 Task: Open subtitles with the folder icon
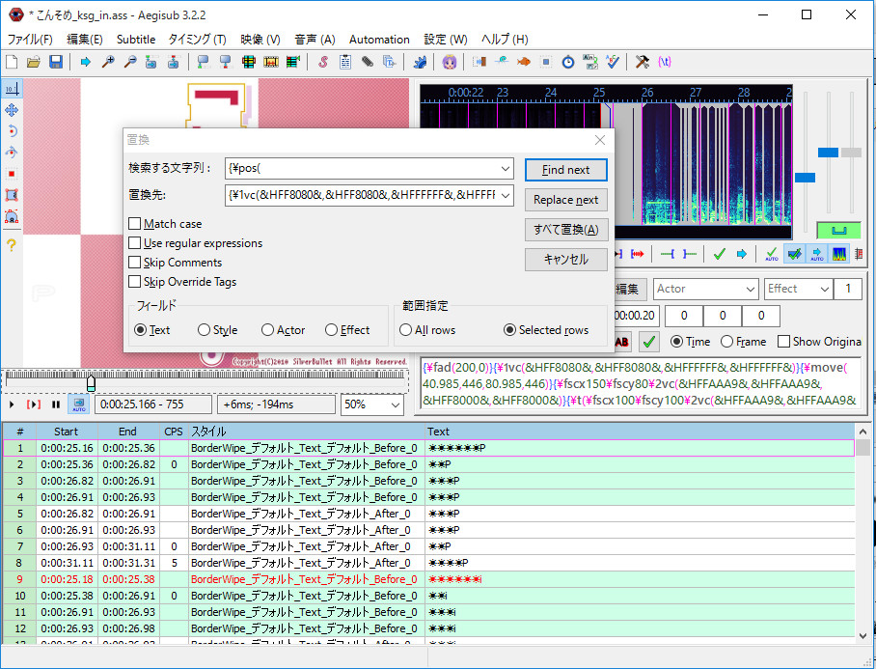tap(34, 62)
